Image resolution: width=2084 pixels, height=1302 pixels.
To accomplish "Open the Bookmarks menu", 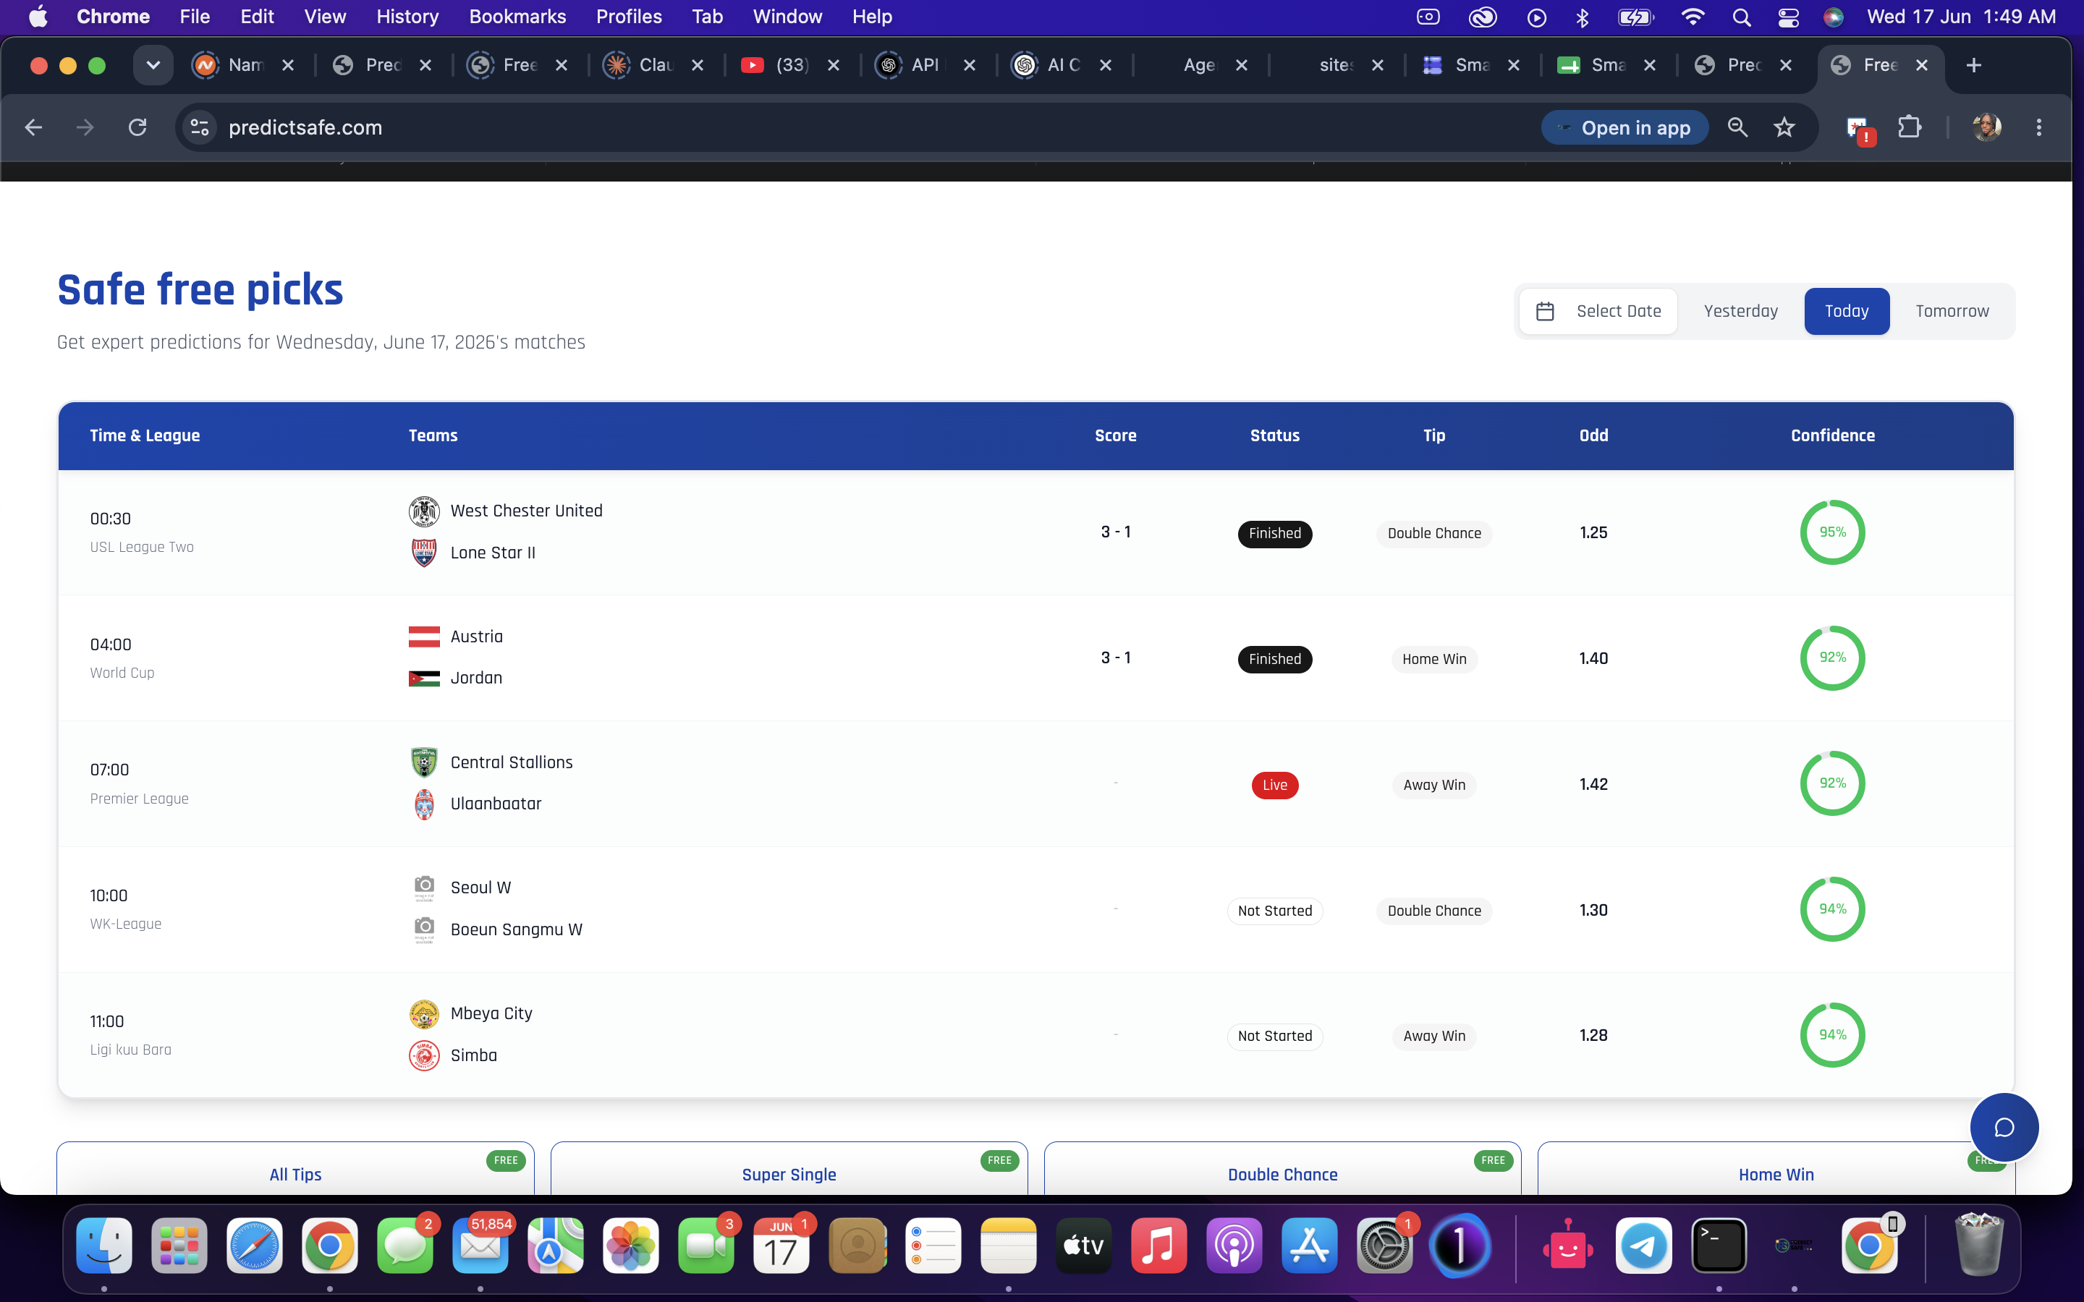I will [x=517, y=17].
